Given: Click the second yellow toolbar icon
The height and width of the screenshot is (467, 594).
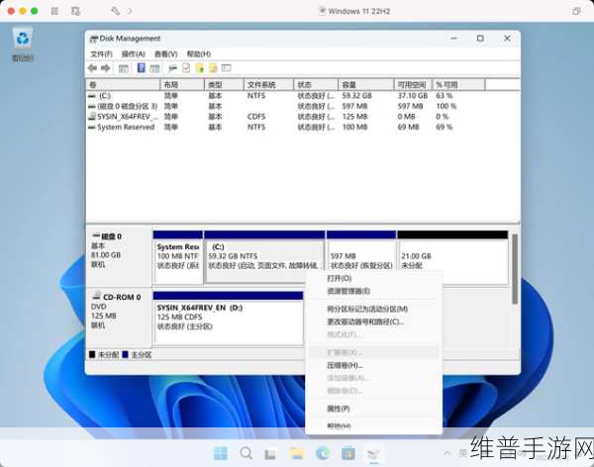Looking at the screenshot, I should coord(213,68).
